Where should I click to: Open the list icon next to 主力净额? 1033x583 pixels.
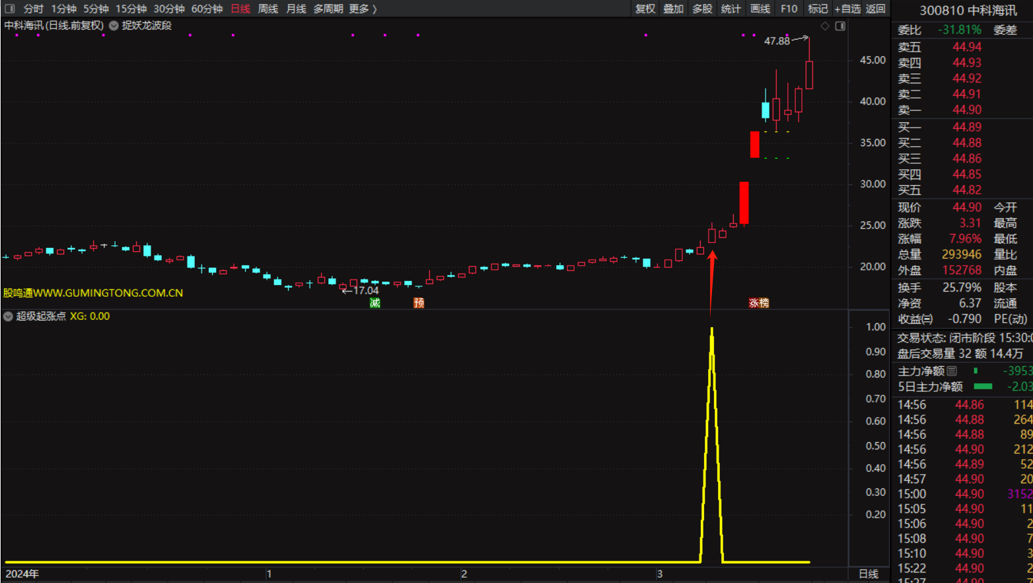(952, 371)
